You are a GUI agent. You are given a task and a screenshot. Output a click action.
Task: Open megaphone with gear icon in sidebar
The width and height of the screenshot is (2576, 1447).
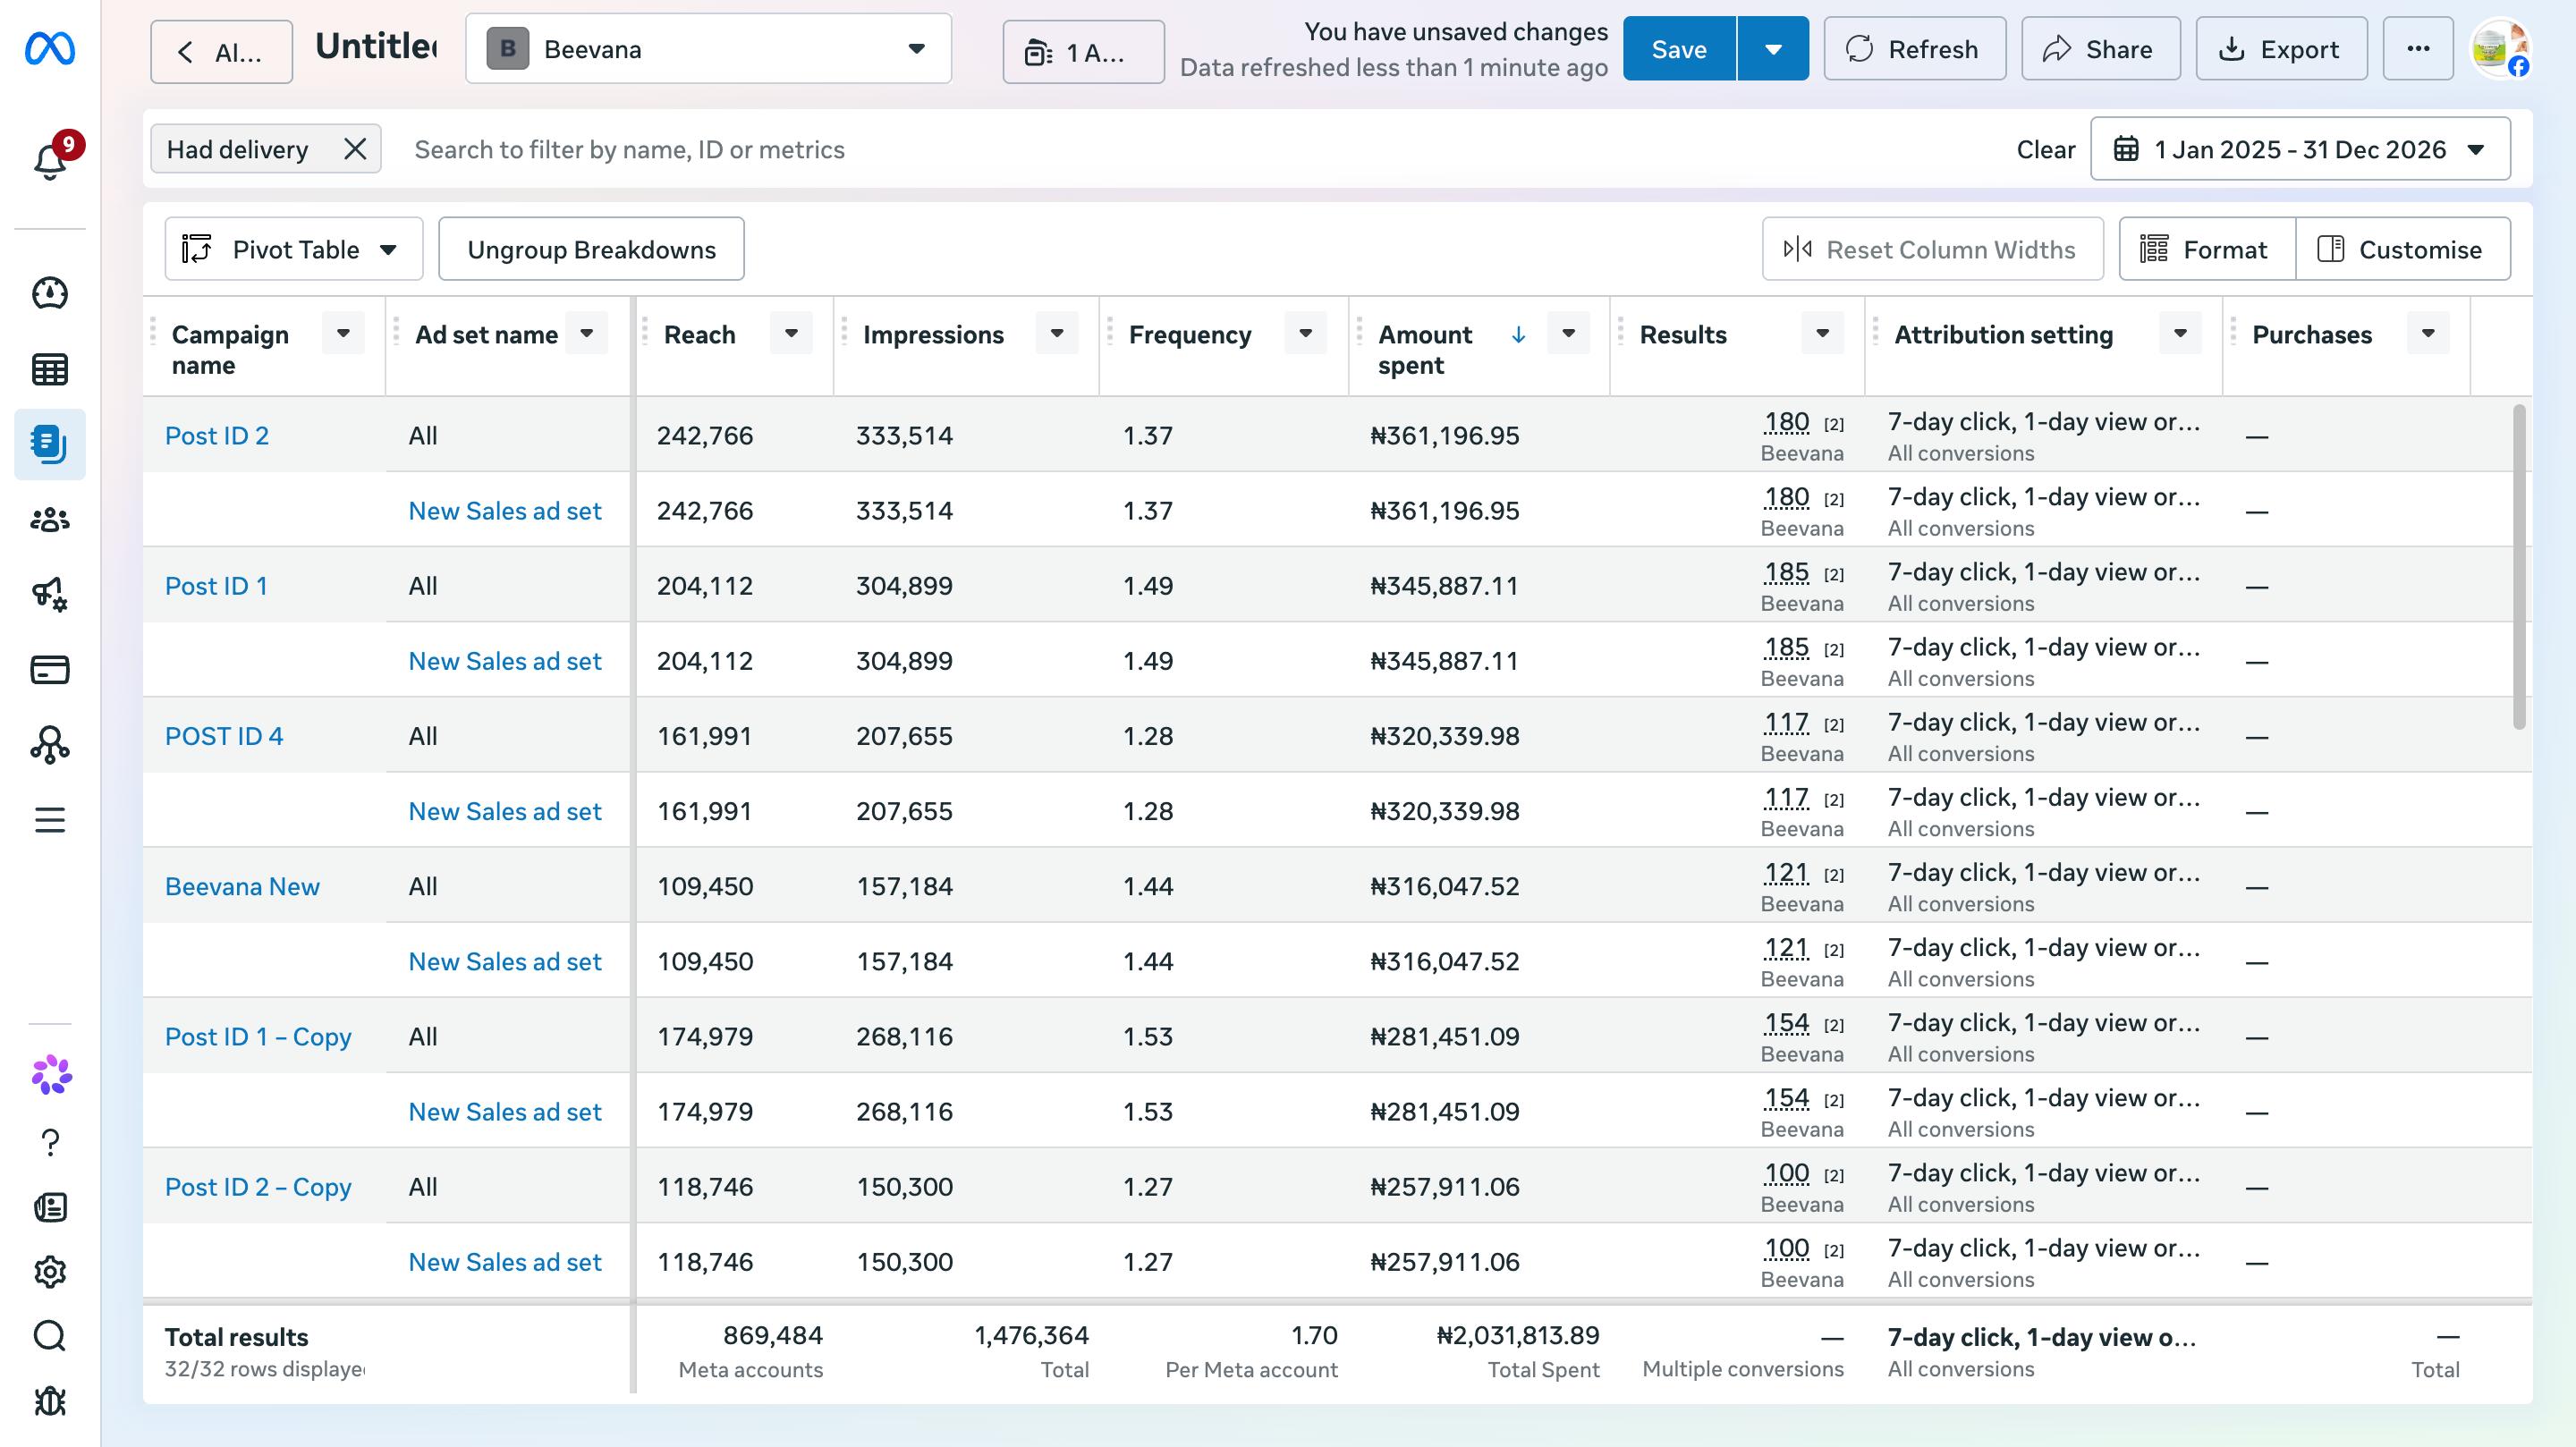coord(50,595)
